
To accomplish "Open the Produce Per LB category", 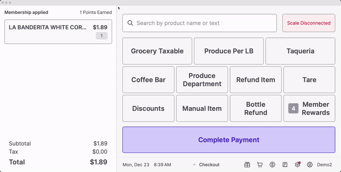I will tap(229, 51).
